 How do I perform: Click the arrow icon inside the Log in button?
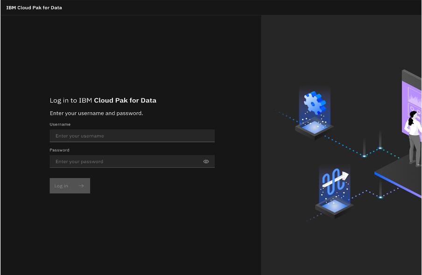tap(81, 186)
